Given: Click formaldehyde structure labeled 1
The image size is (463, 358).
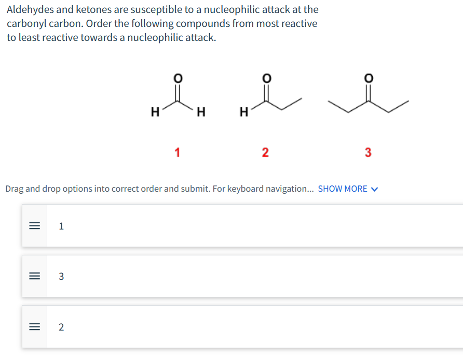Looking at the screenshot, I should 178,98.
